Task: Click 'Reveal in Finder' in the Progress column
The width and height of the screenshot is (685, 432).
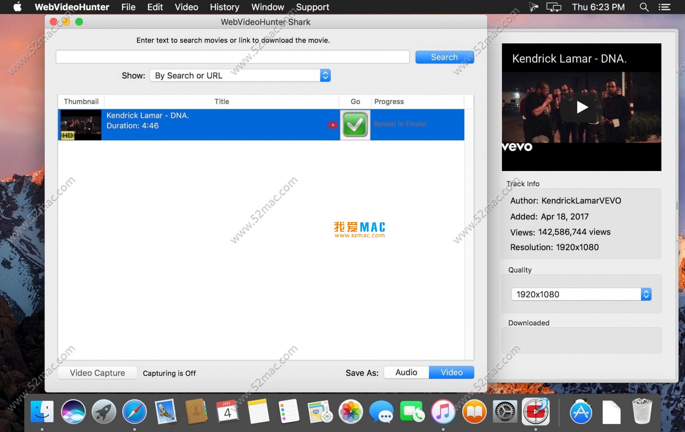Action: click(x=400, y=124)
